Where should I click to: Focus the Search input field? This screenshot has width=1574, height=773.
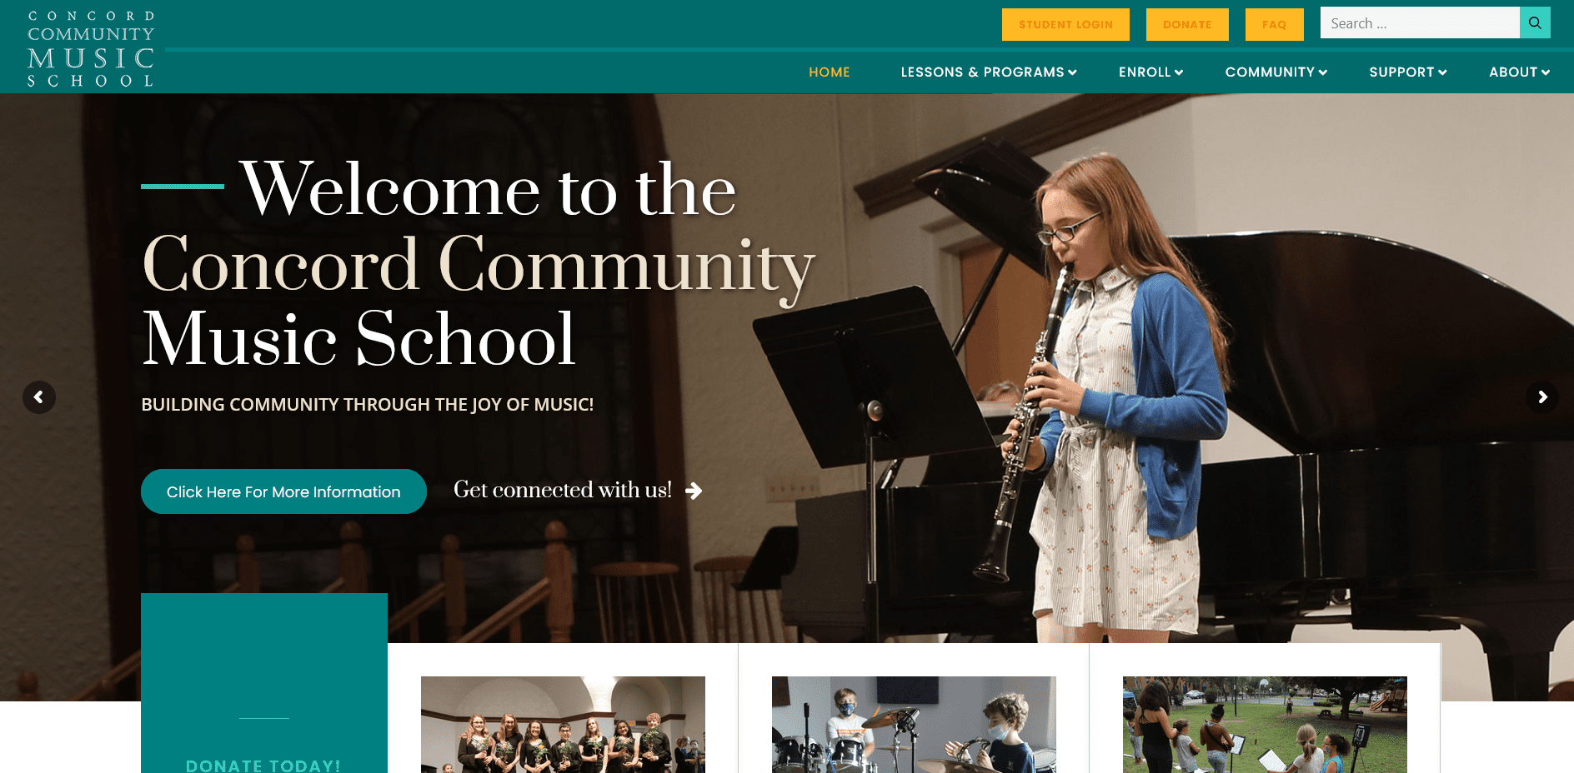(x=1420, y=23)
